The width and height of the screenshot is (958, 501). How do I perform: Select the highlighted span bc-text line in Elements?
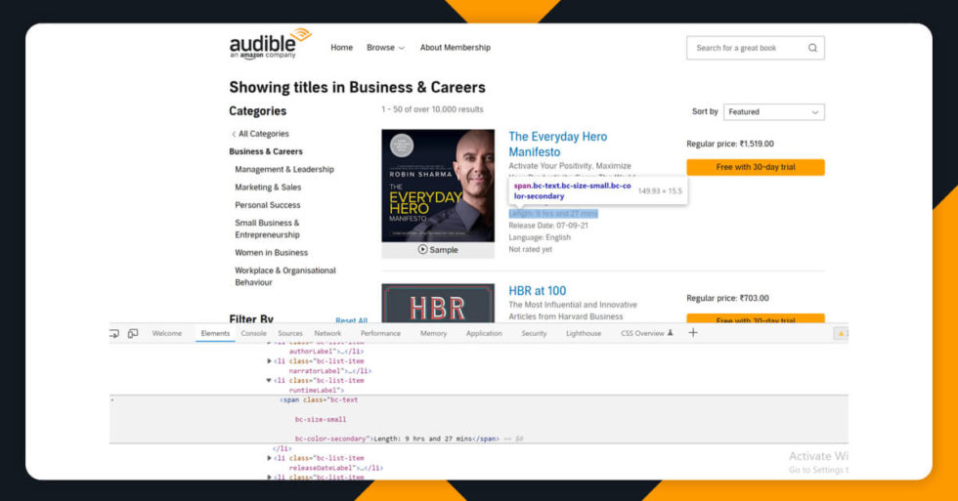pos(478,419)
